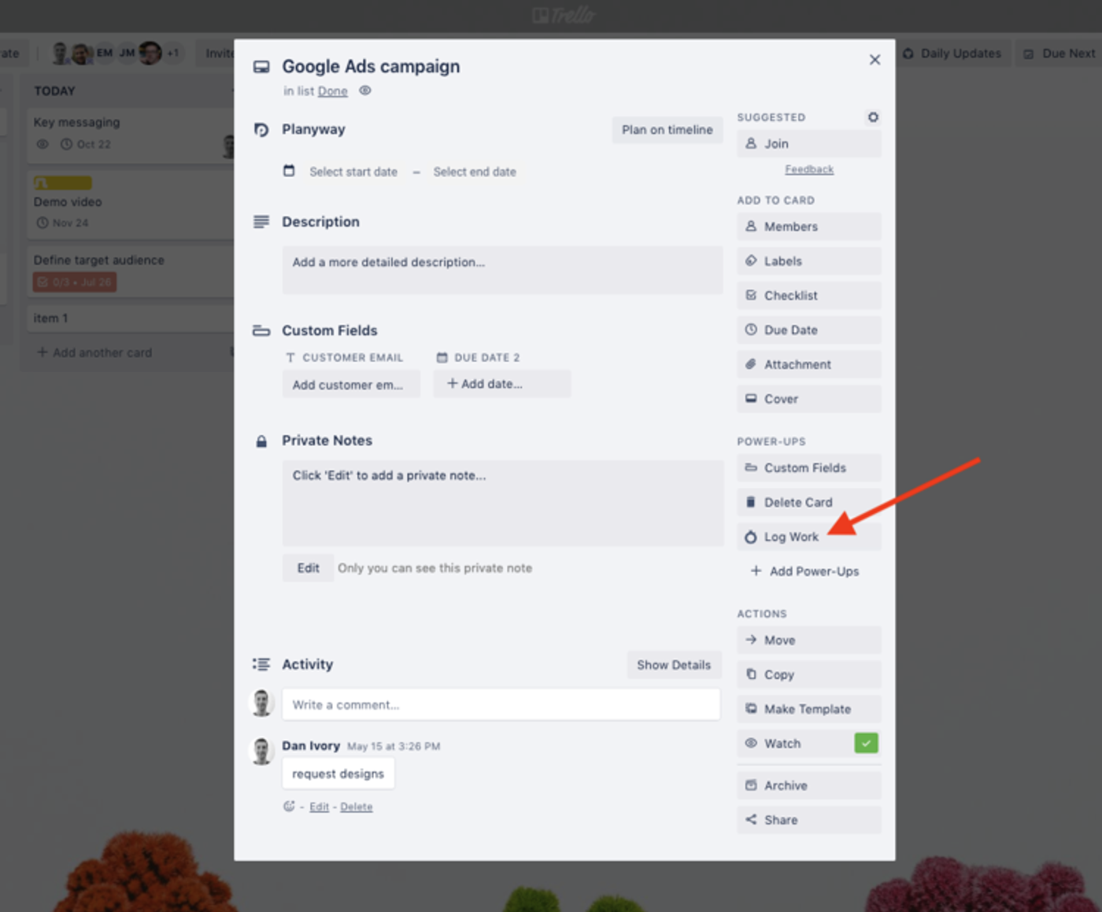
Task: Open suggested settings gear icon
Action: pyautogui.click(x=873, y=117)
